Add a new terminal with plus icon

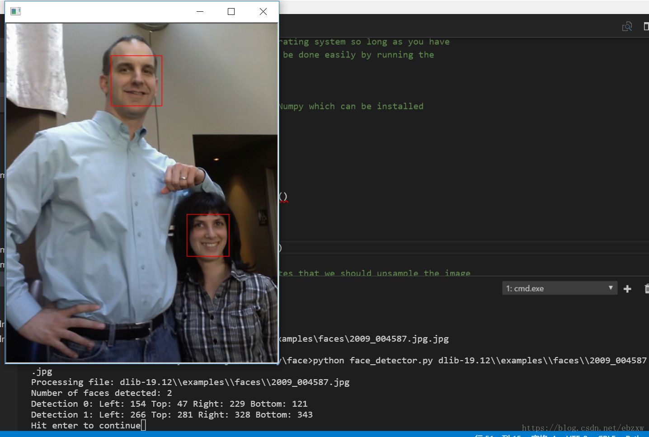point(627,289)
